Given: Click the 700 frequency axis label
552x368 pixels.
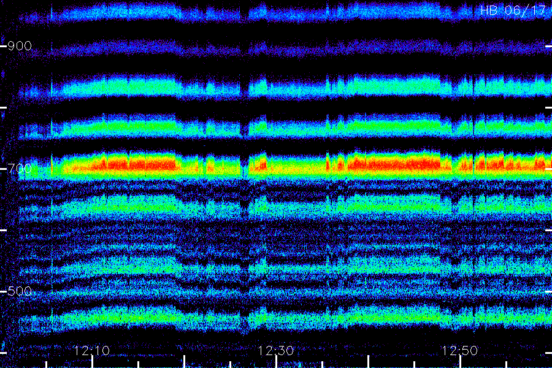Looking at the screenshot, I should 20,168.
